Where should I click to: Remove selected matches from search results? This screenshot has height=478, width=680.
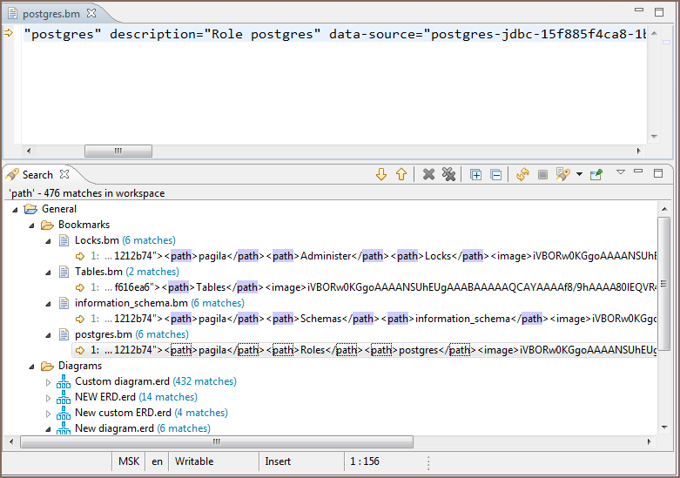pyautogui.click(x=428, y=175)
